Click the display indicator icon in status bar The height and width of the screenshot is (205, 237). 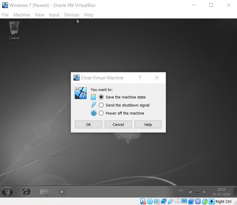184,201
